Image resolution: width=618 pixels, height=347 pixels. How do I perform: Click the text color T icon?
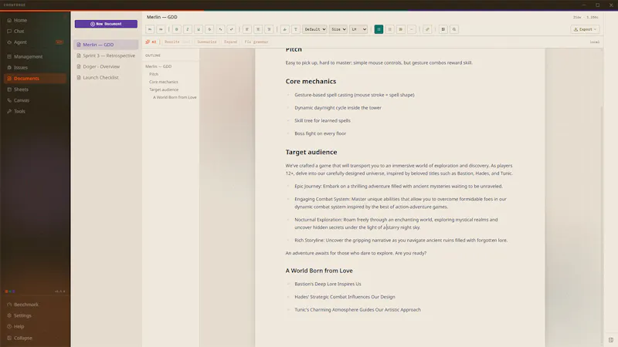click(296, 29)
